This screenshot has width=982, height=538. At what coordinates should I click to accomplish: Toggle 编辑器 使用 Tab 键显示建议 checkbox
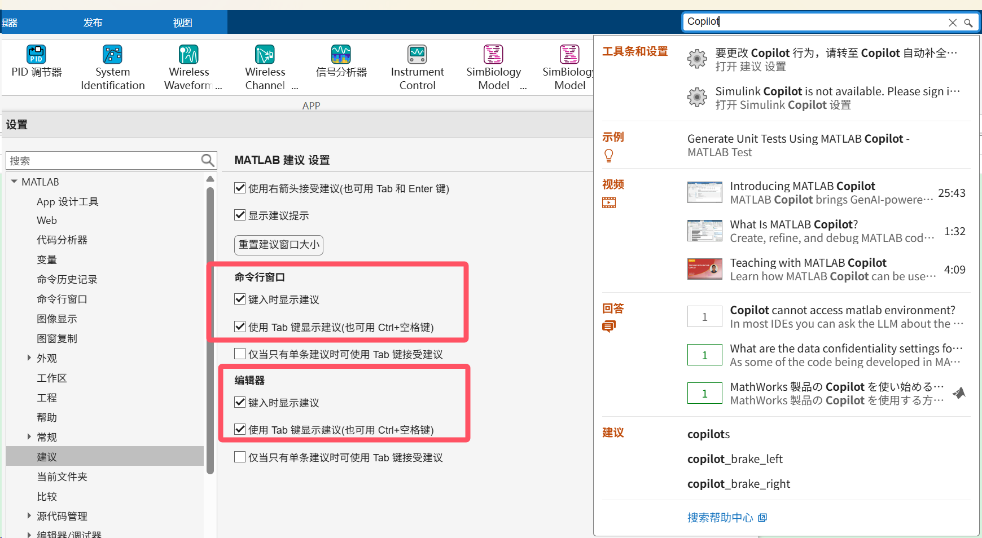click(x=240, y=429)
